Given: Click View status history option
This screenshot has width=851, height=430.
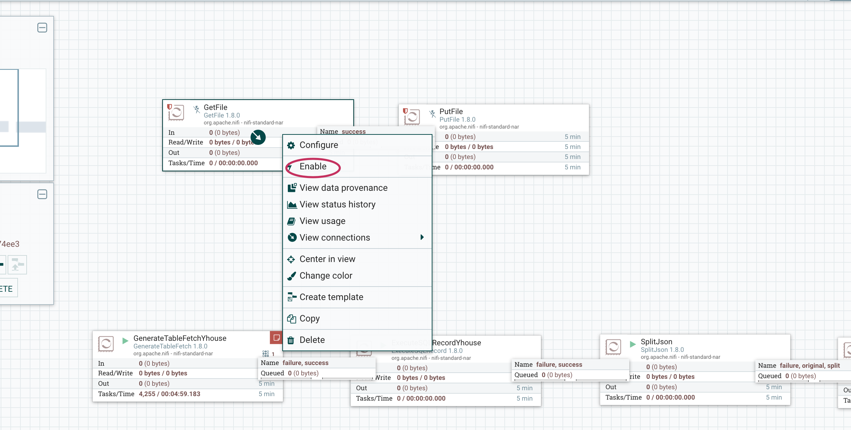Looking at the screenshot, I should (x=337, y=204).
